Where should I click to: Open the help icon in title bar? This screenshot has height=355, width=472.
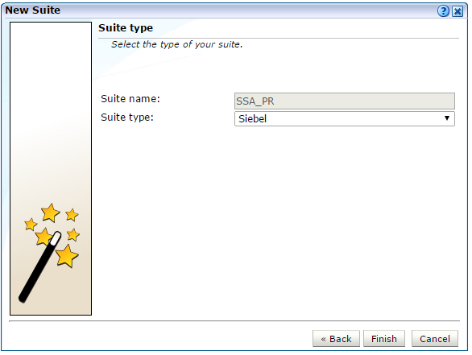point(443,11)
